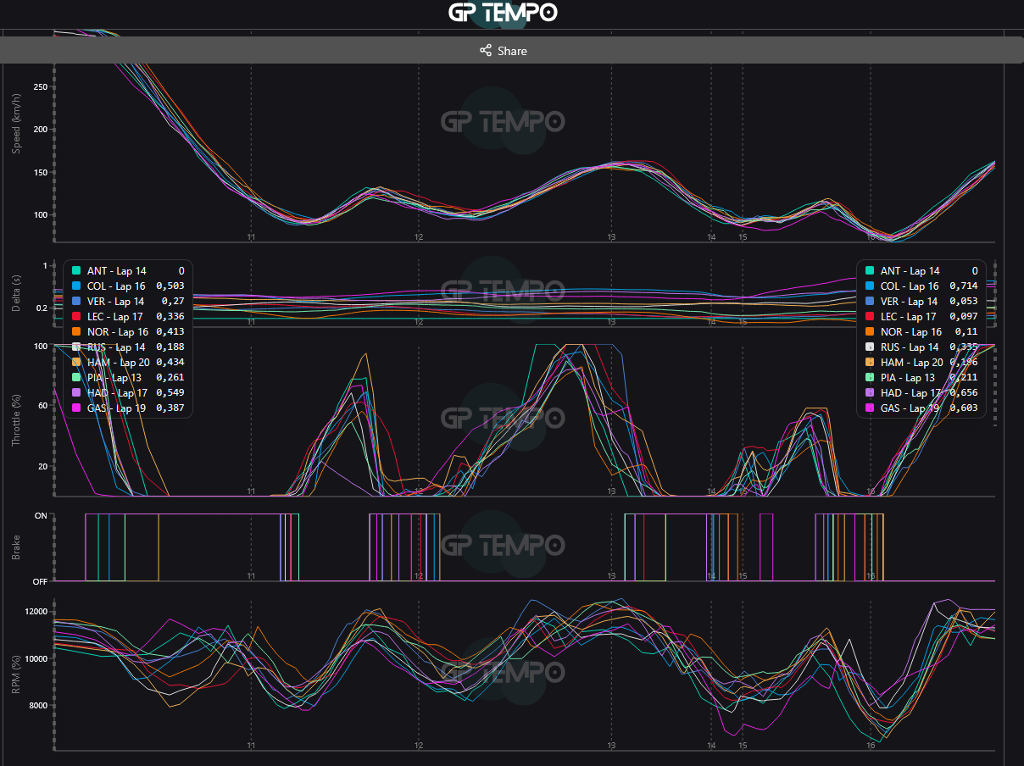
Task: Select "COL - Lap 16" label in left legend
Action: [118, 286]
